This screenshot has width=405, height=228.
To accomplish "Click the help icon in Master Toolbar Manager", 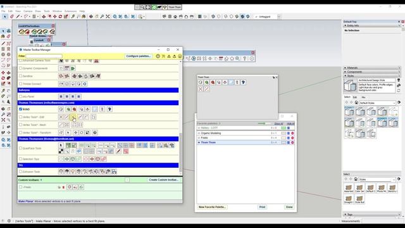I will (158, 56).
